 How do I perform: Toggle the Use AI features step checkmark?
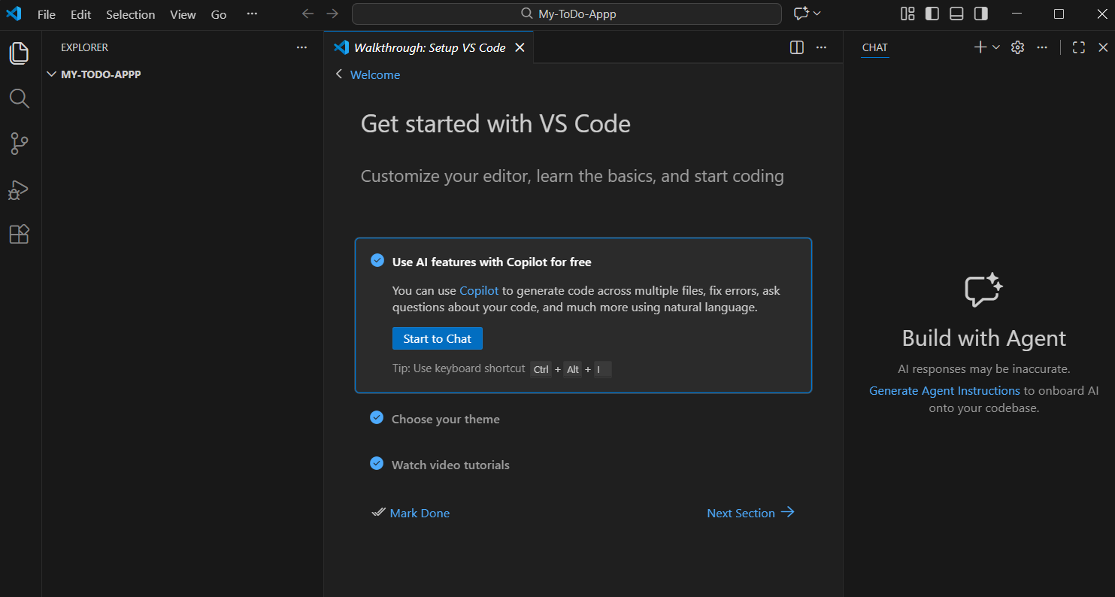[x=377, y=260]
